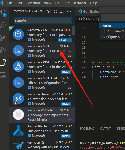Screen dimensions: 125x150
Task: Open the Help menu
Action: [x=94, y=3]
